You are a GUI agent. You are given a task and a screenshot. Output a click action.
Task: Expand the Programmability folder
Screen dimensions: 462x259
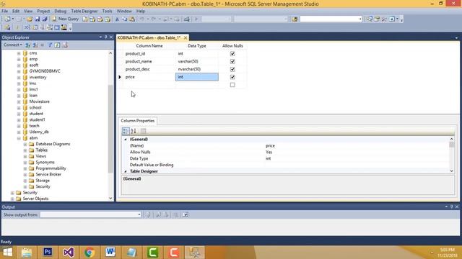pyautogui.click(x=25, y=168)
